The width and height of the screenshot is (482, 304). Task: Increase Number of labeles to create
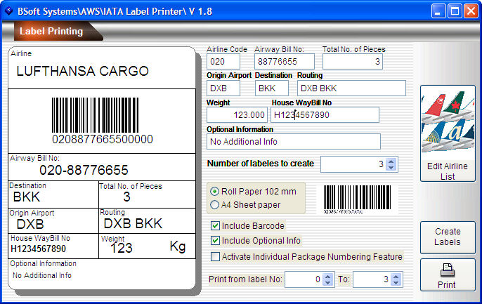[391, 161]
